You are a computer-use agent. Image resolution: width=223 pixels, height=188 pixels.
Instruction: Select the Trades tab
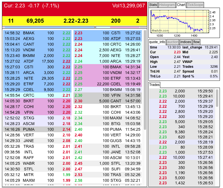(x=154, y=85)
